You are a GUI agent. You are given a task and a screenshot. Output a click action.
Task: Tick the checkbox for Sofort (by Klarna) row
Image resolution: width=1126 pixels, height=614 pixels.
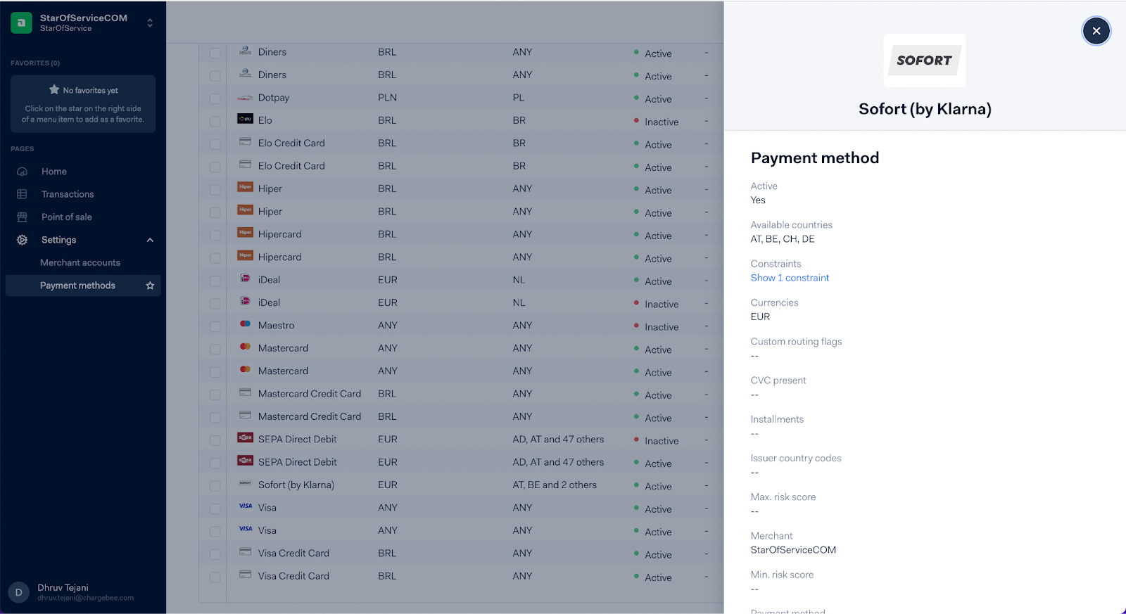pyautogui.click(x=215, y=486)
